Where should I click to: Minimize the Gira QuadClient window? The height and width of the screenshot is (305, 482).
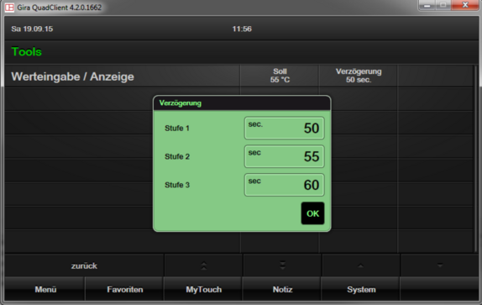pos(427,5)
